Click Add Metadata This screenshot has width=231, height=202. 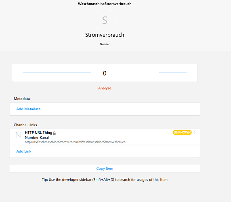coord(28,109)
